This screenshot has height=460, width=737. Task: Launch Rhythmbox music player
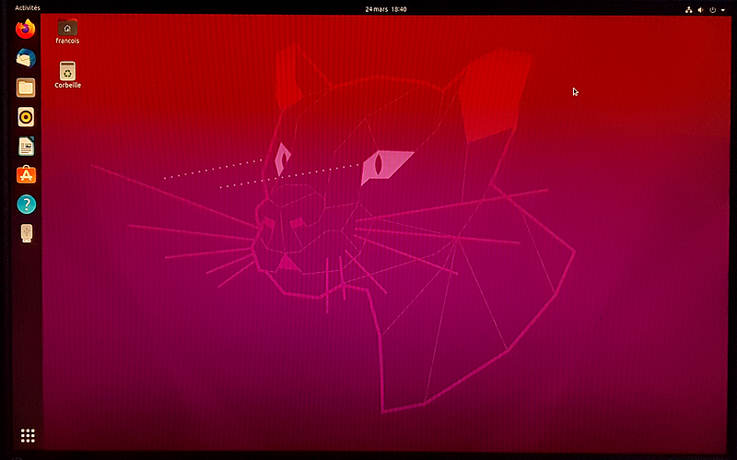point(26,117)
